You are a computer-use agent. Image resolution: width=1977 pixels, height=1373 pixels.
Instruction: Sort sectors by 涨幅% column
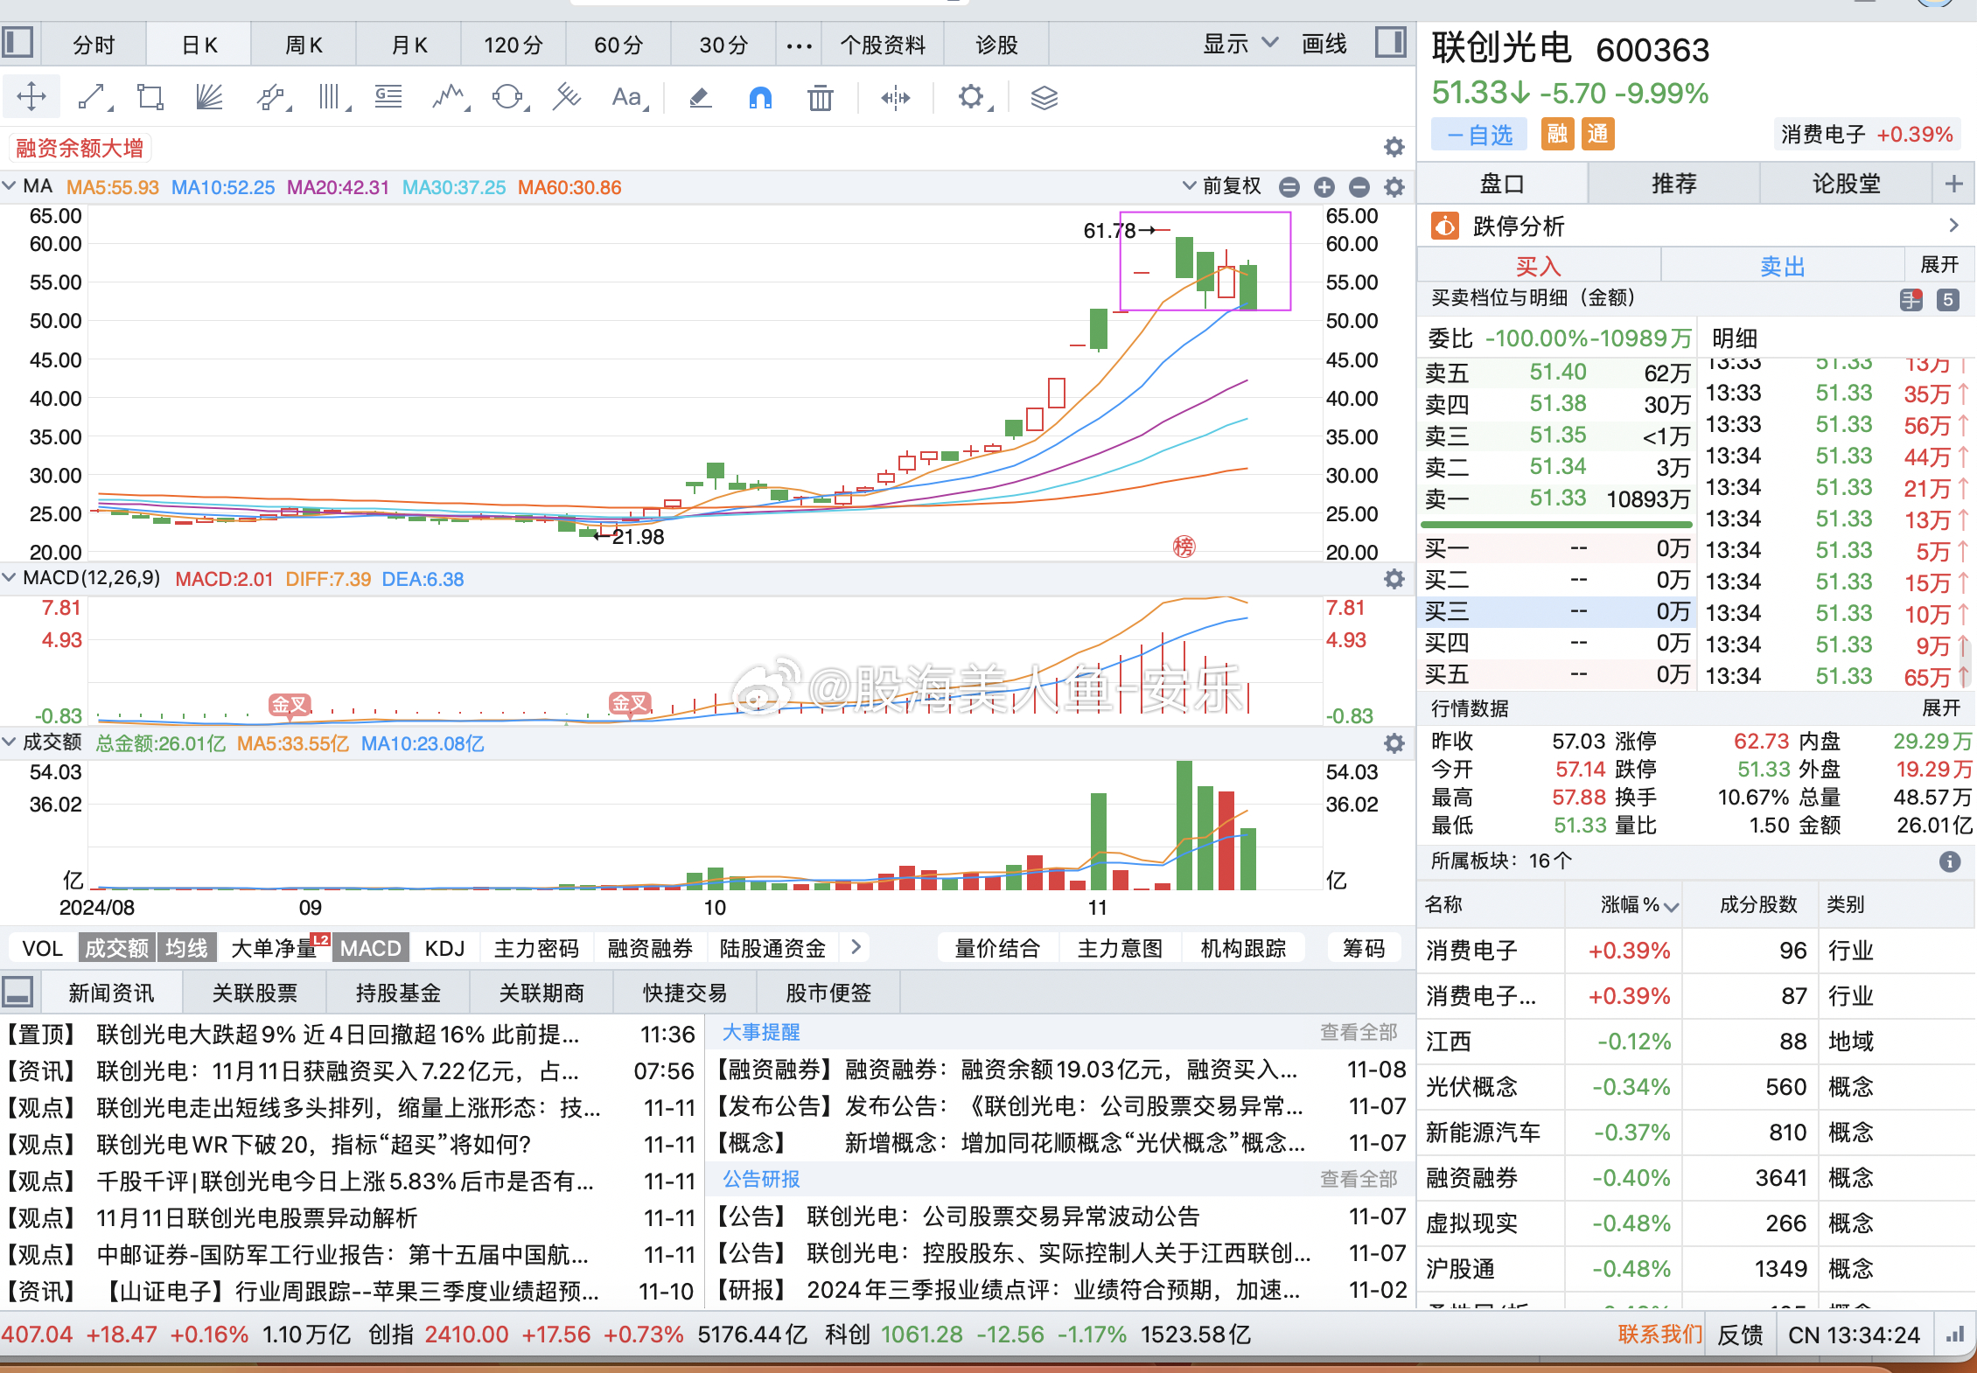tap(1638, 905)
